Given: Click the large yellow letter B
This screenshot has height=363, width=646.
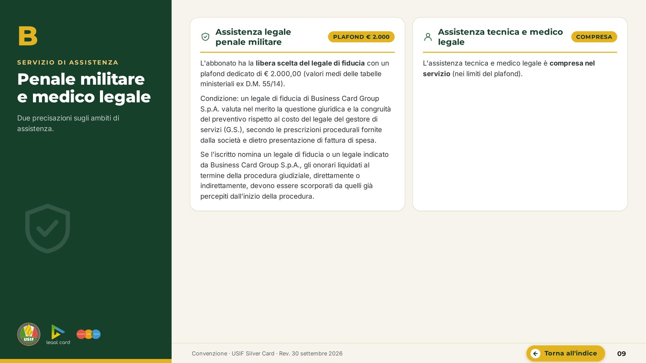Looking at the screenshot, I should (28, 36).
